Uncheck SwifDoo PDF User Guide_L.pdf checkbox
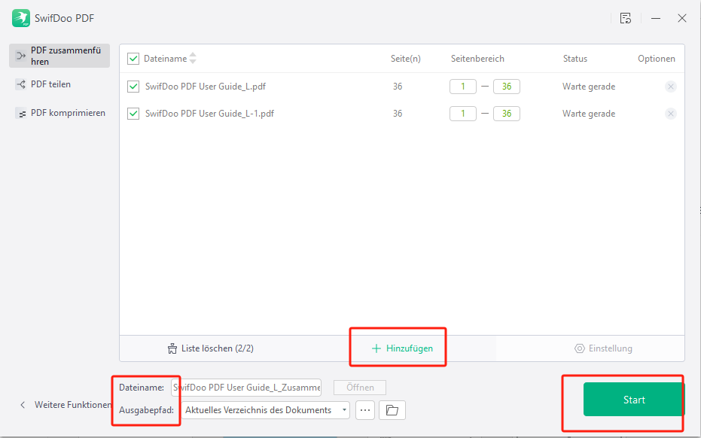This screenshot has height=438, width=701. pyautogui.click(x=133, y=87)
